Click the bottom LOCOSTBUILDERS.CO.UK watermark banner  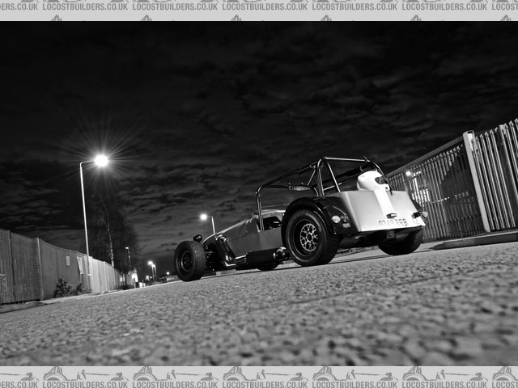[259, 376]
